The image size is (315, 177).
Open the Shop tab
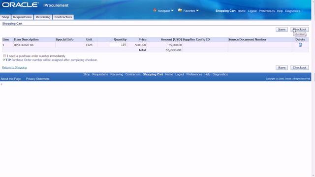click(x=5, y=17)
